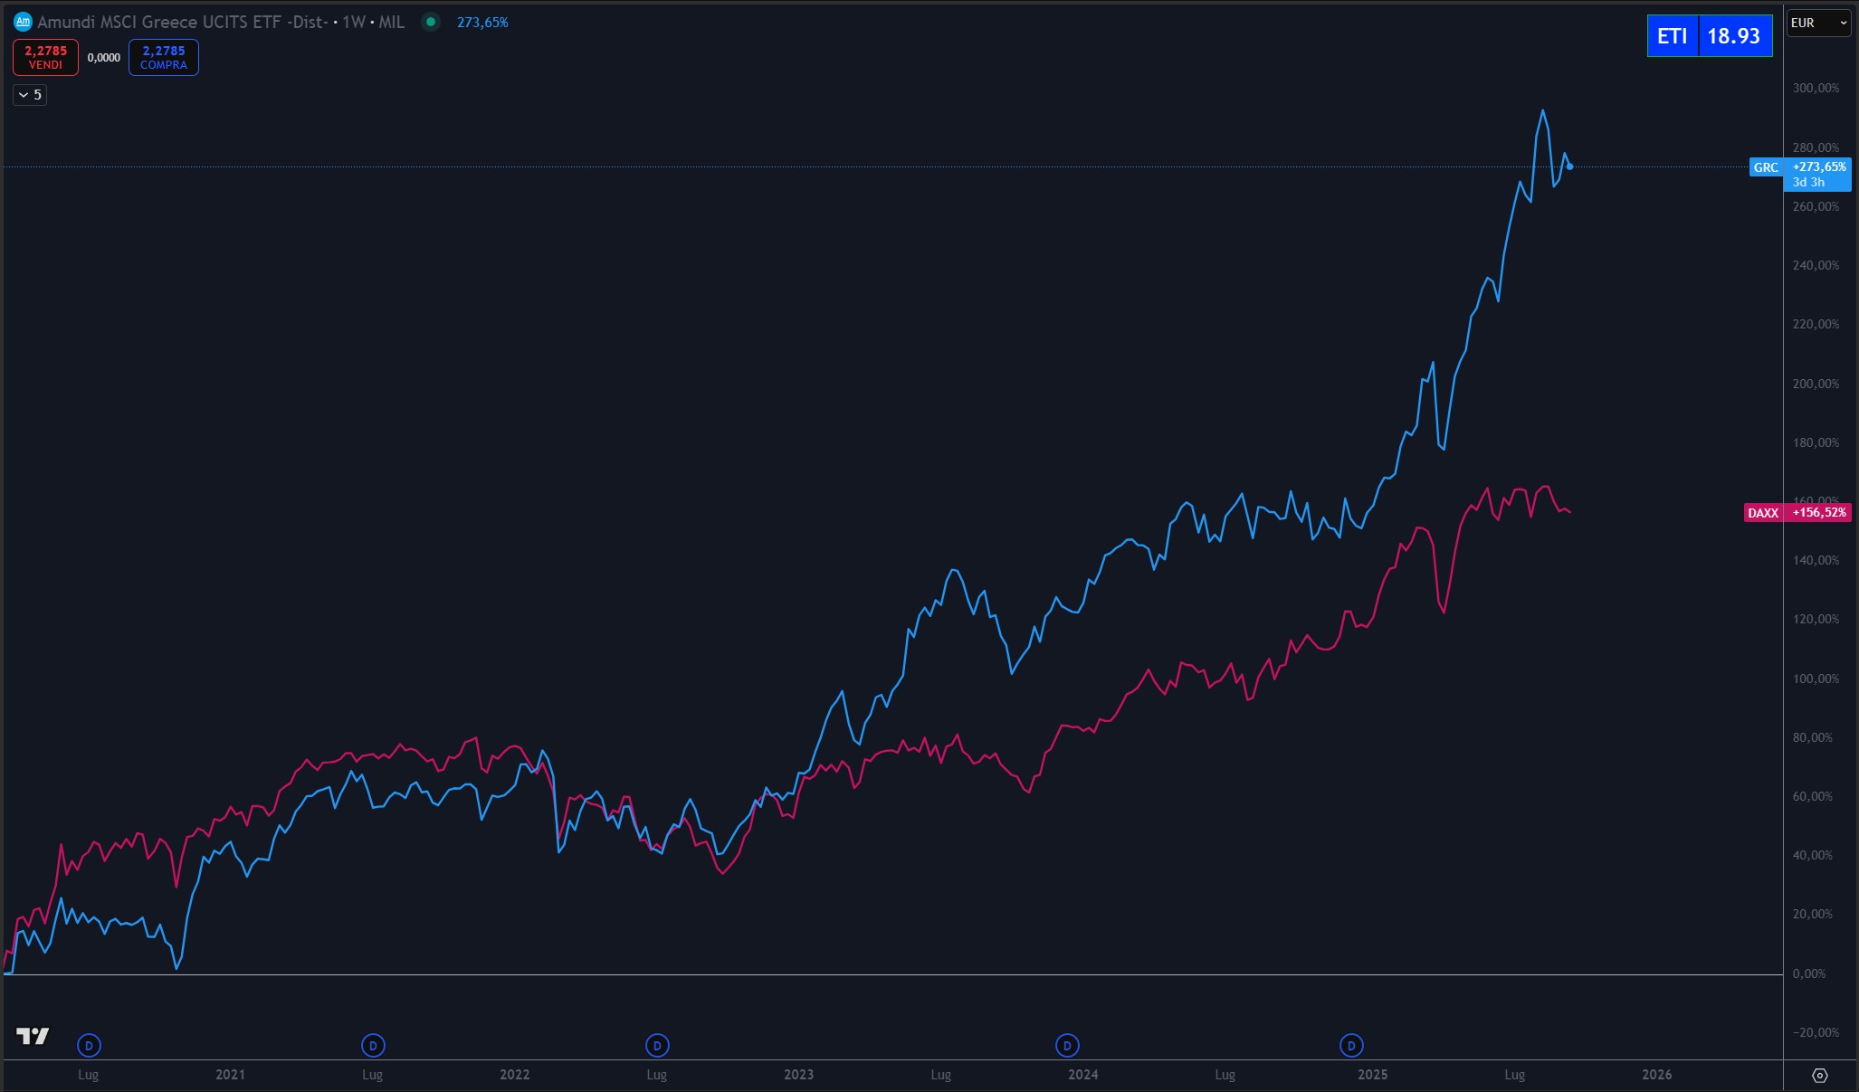Click dividend marker before 2024
The height and width of the screenshot is (1092, 1859).
click(x=1067, y=1046)
